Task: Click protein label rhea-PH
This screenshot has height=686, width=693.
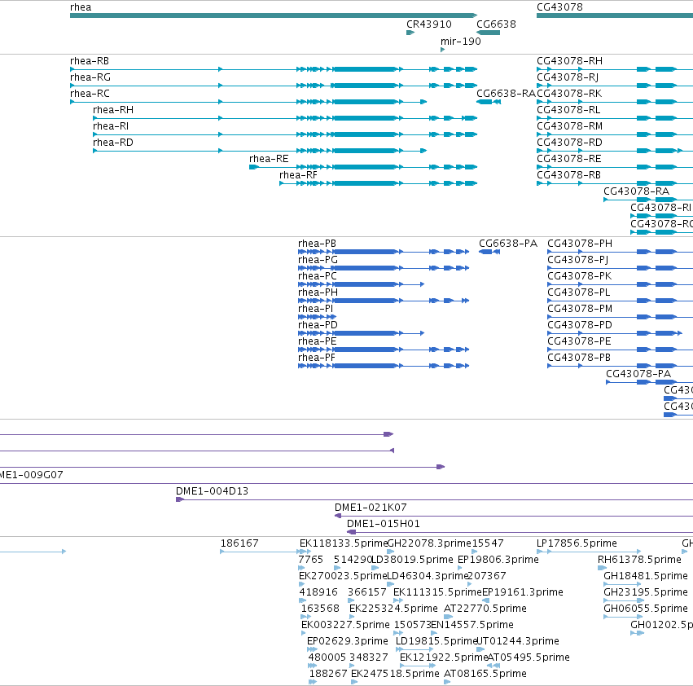Action: tap(318, 292)
